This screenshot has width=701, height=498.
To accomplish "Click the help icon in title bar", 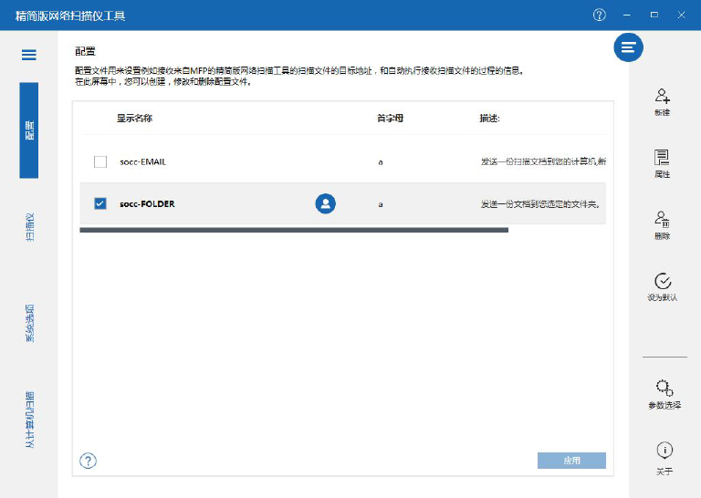I will coord(600,16).
